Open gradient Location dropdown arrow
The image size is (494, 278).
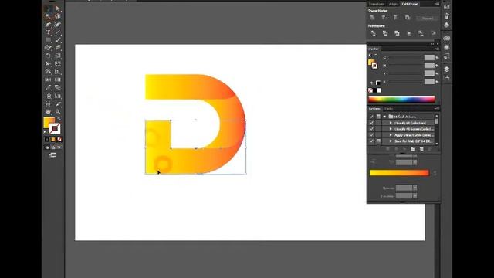(415, 195)
